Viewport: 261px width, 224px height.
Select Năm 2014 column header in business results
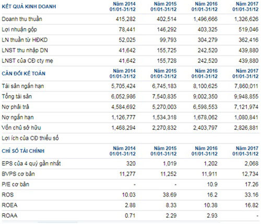[123, 7]
